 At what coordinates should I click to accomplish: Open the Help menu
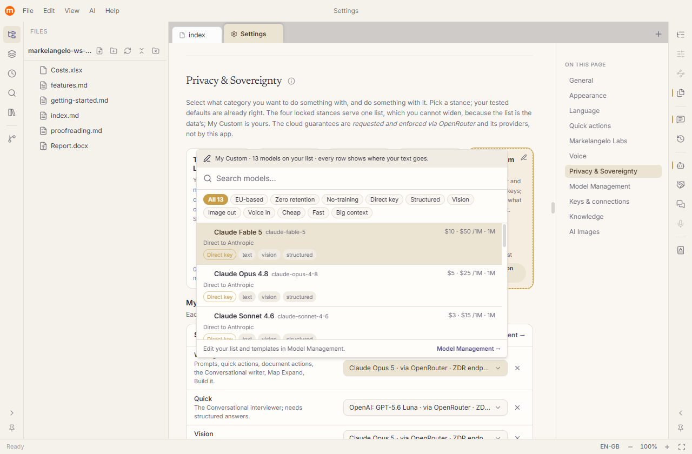click(x=112, y=11)
